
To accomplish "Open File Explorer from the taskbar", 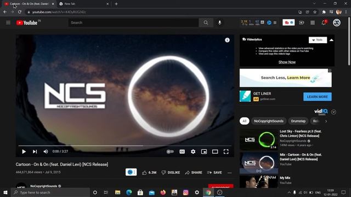I will (117, 192).
